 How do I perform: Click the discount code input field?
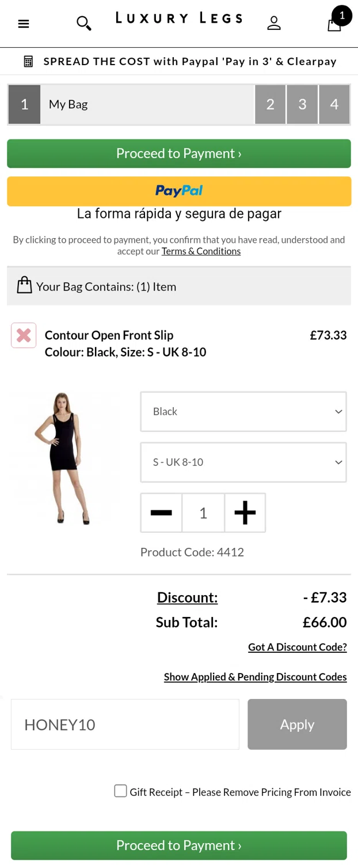125,724
